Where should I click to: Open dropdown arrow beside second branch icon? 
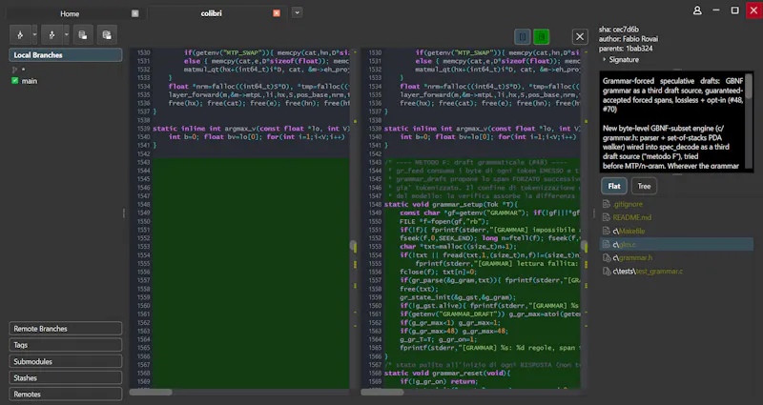point(66,35)
